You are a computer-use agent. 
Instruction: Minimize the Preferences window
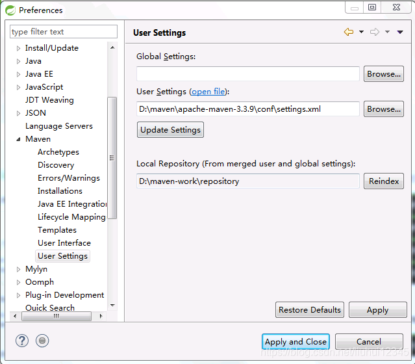(355, 7)
